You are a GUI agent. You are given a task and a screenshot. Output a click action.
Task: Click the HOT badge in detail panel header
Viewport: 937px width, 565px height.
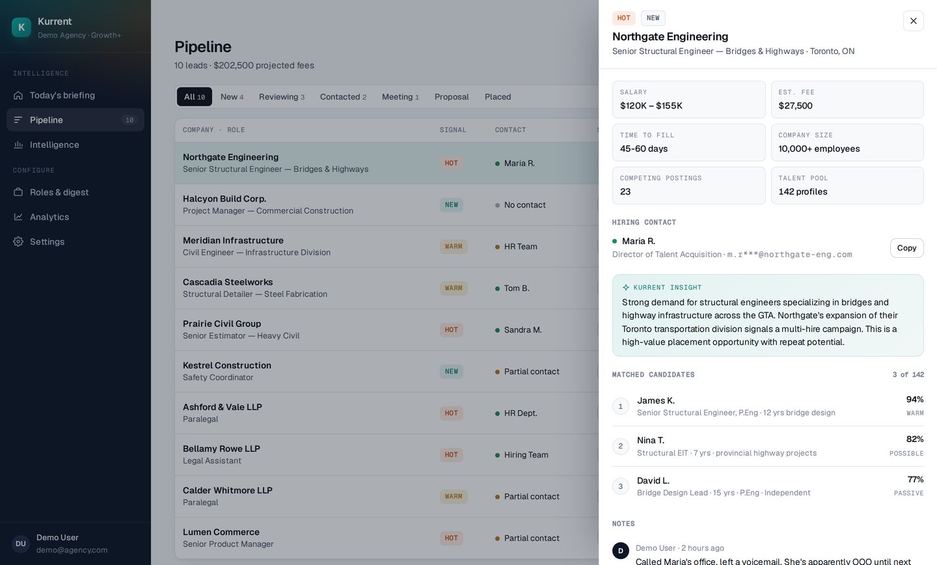click(623, 18)
